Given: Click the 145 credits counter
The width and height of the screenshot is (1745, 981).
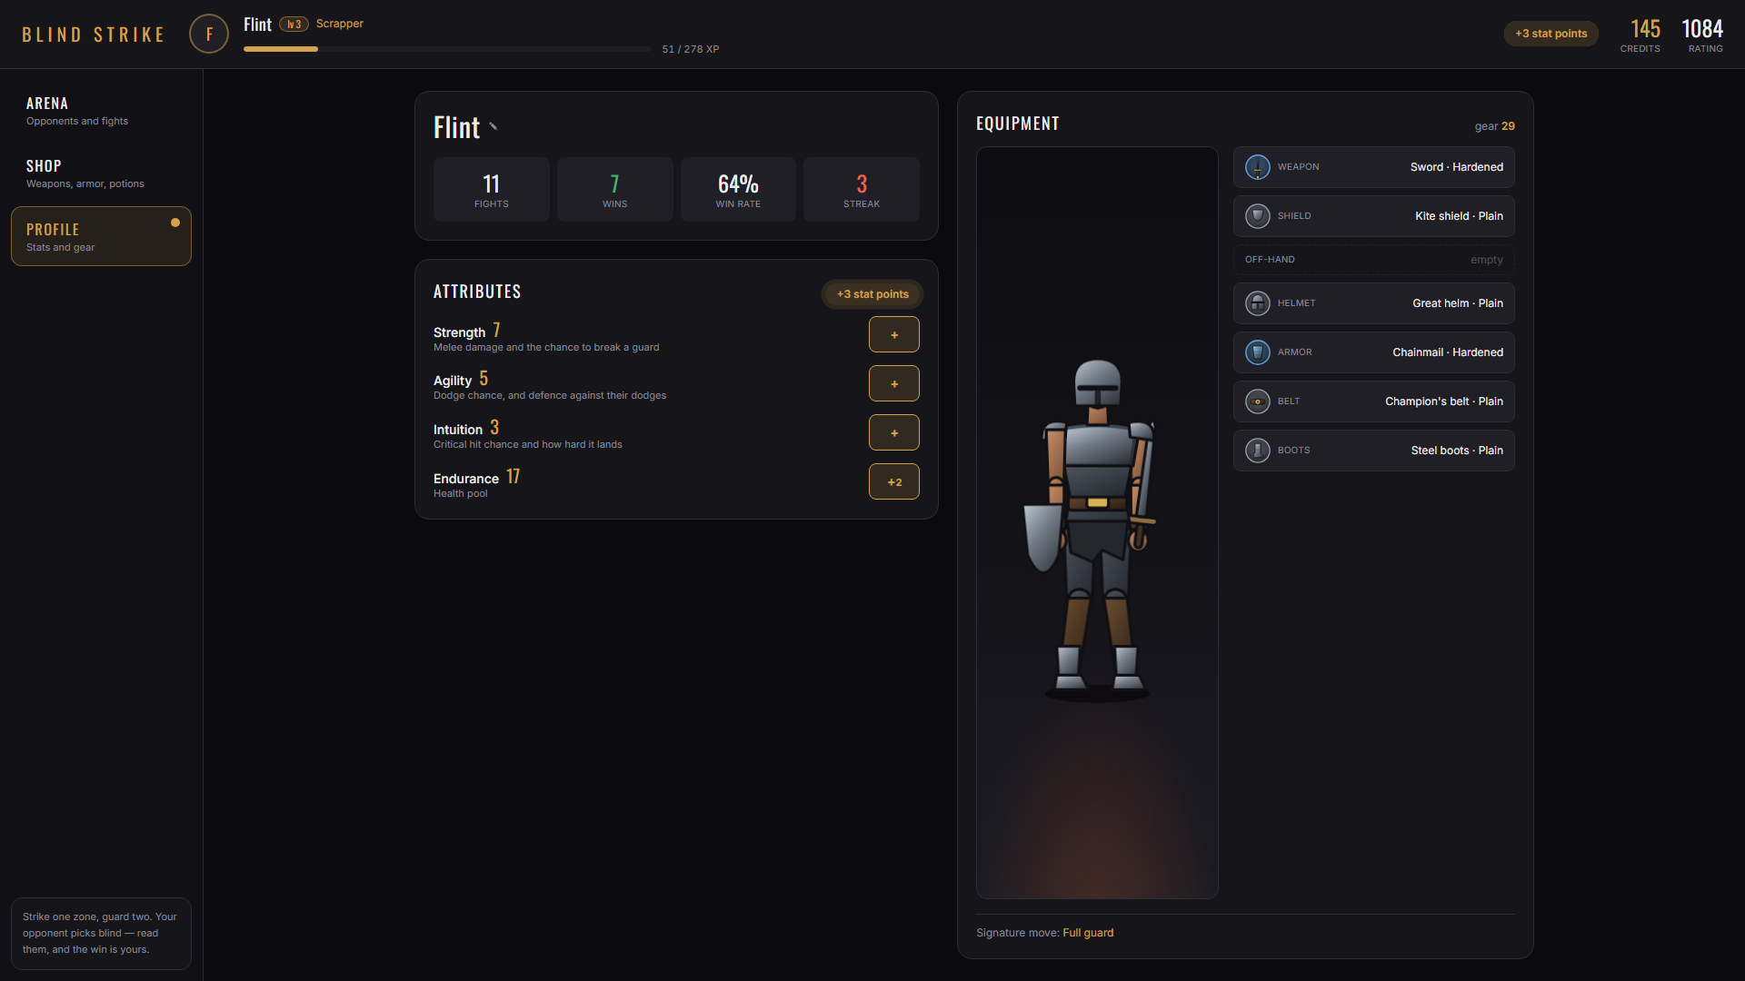Looking at the screenshot, I should [x=1640, y=35].
